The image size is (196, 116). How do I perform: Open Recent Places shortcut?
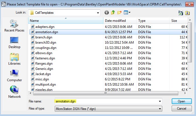(14, 26)
